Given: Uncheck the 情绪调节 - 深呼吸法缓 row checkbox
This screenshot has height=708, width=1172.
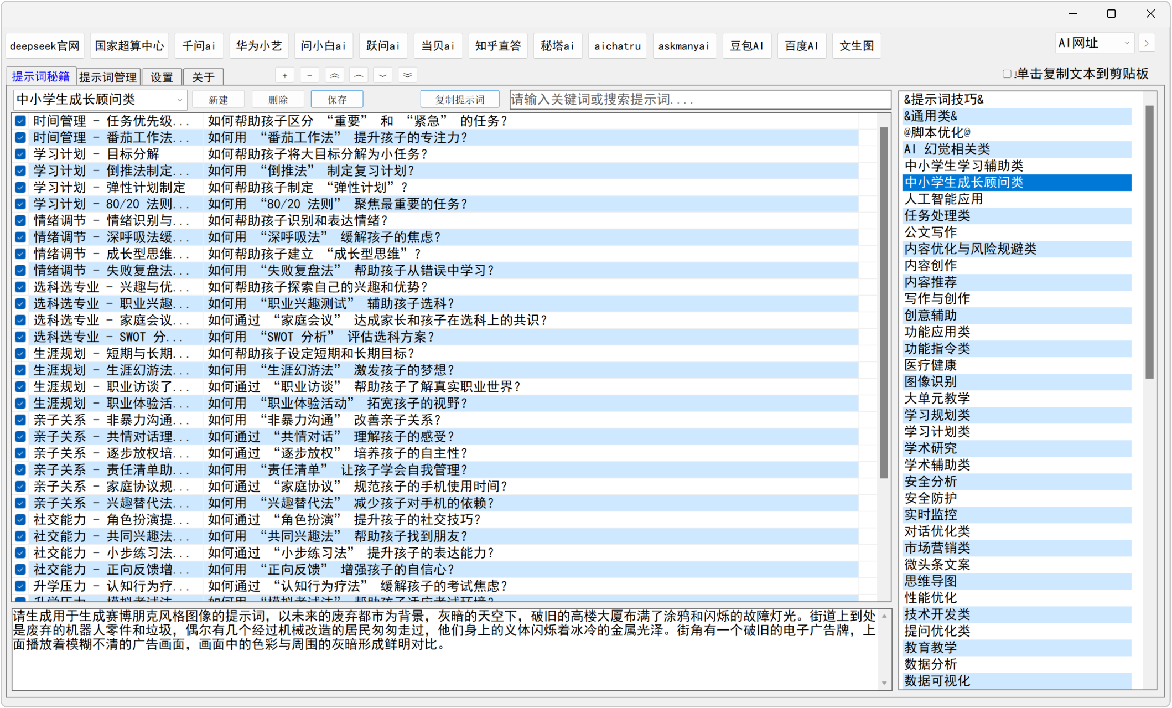Looking at the screenshot, I should tap(20, 237).
